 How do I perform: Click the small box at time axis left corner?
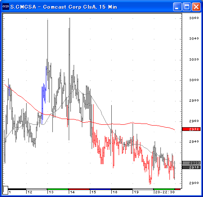pos(5,190)
